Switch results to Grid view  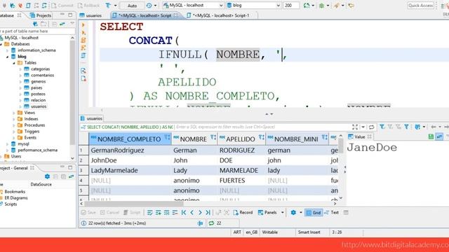[314, 213]
